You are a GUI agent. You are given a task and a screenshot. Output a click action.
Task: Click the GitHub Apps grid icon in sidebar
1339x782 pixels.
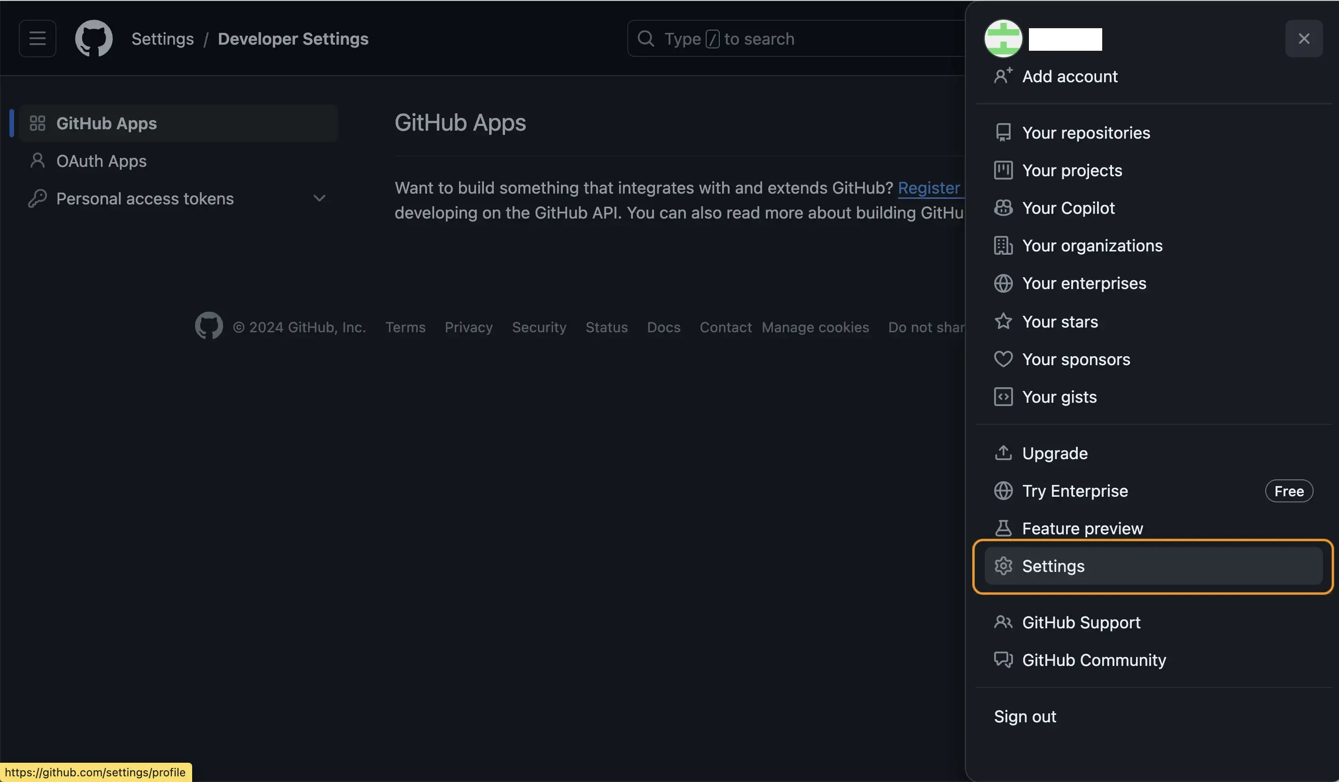pyautogui.click(x=37, y=123)
